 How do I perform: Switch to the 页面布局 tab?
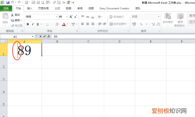[x=44, y=8]
